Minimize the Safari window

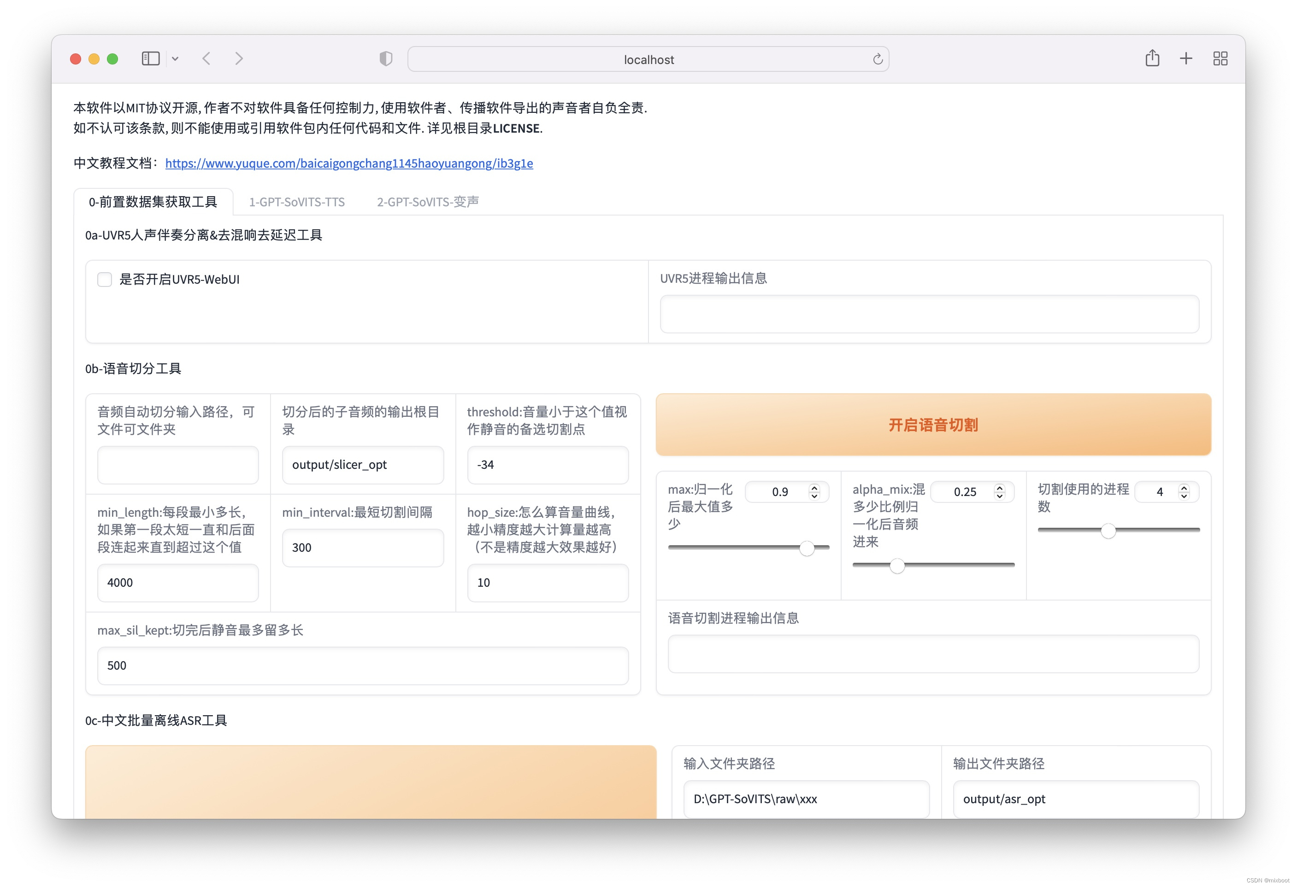point(94,58)
